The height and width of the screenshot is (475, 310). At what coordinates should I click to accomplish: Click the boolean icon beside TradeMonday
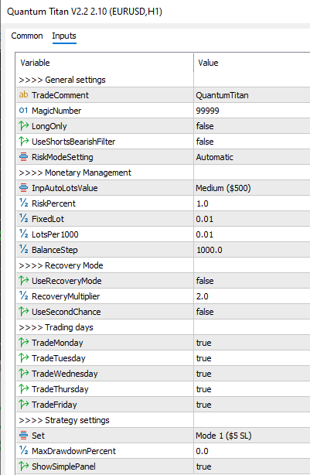point(24,342)
